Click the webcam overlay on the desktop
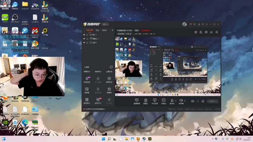Viewport: 253px width, 142px height. pos(32,76)
